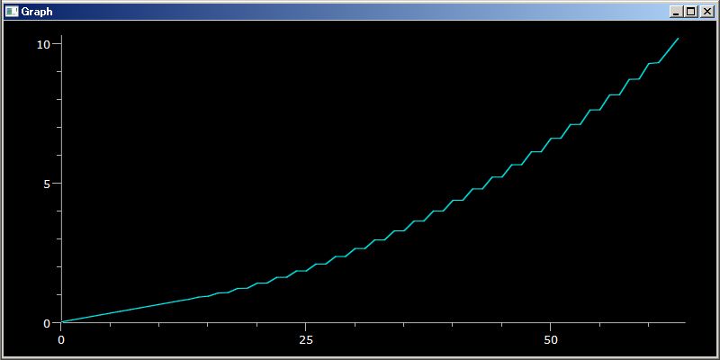This screenshot has height=360, width=720.
Task: Click the origin point of the plot
Action: click(x=61, y=322)
